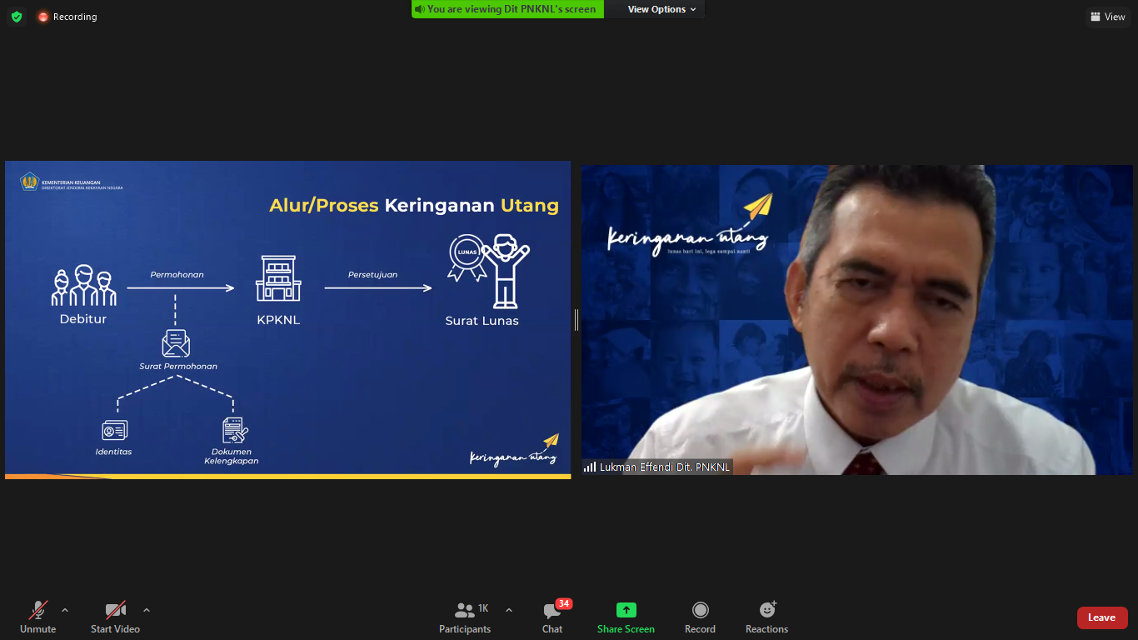This screenshot has height=640, width=1138.
Task: Click the divider handle between slide and video
Action: tap(576, 320)
